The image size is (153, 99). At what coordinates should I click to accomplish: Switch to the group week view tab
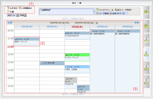pos(146,26)
